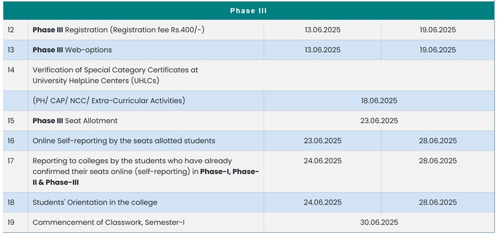The width and height of the screenshot is (498, 235).
Task: Click Online Self-reporting row description
Action: (x=124, y=141)
